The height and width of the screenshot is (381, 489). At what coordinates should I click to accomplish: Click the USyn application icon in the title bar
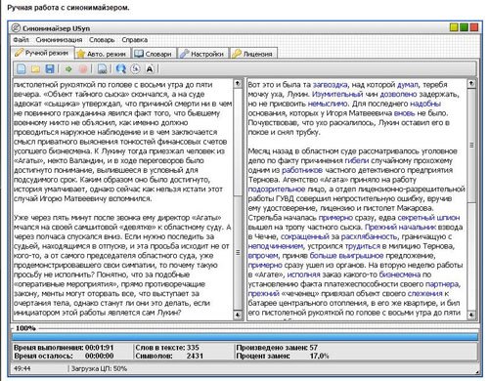[x=16, y=28]
